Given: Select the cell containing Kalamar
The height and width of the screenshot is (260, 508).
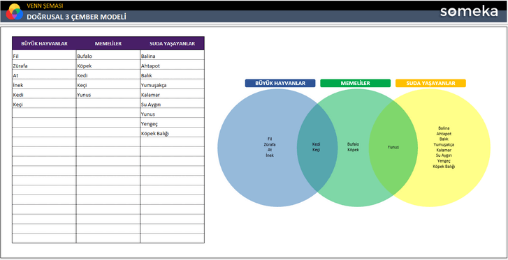Looking at the screenshot, I should point(172,94).
